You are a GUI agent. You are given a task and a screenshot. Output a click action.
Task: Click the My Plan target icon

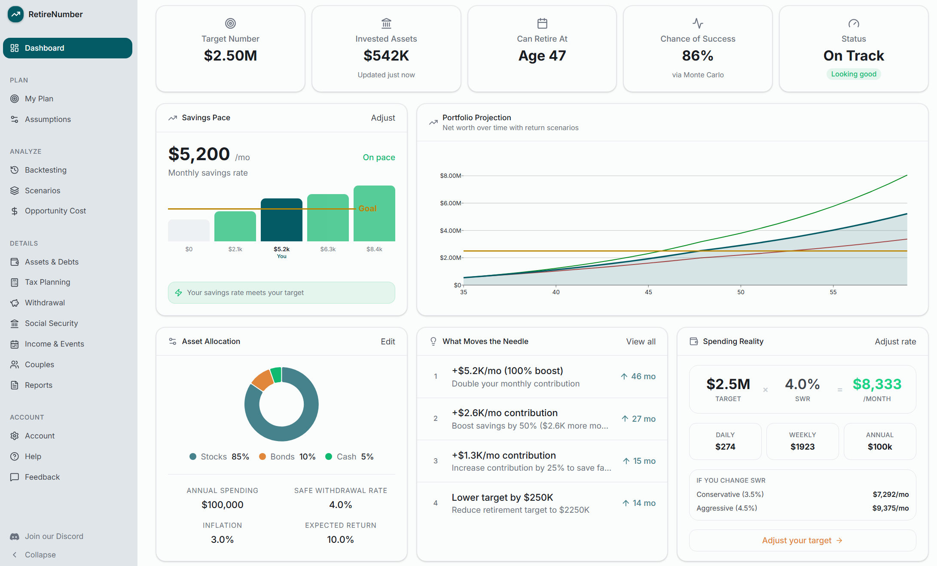pos(15,99)
